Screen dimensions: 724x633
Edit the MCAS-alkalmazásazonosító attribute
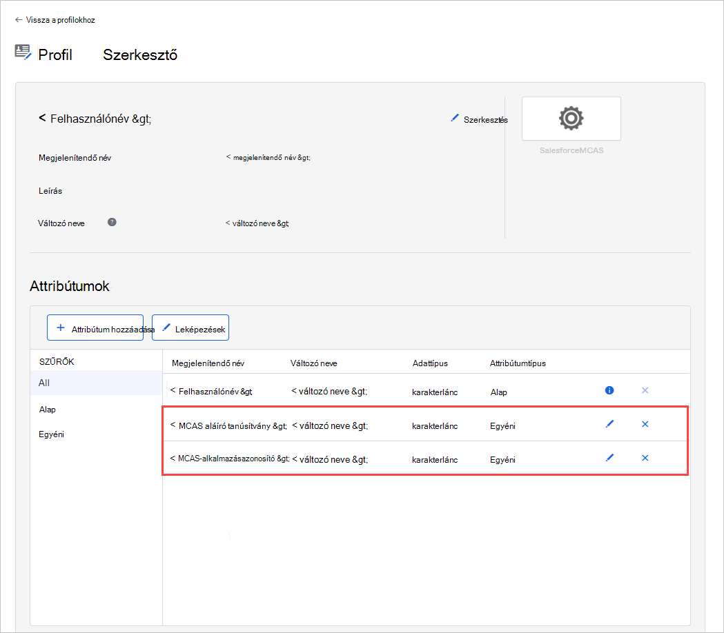coord(609,458)
